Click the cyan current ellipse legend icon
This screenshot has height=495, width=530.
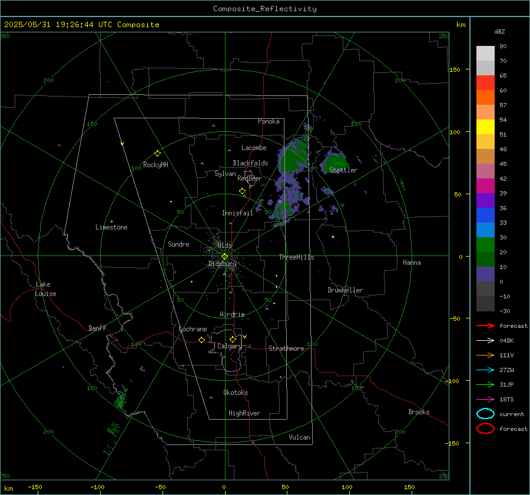(x=485, y=414)
